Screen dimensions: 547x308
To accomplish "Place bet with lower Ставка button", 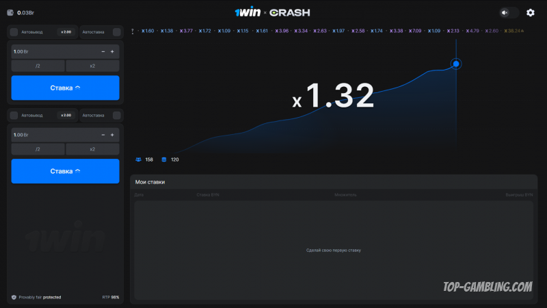I will tap(65, 171).
